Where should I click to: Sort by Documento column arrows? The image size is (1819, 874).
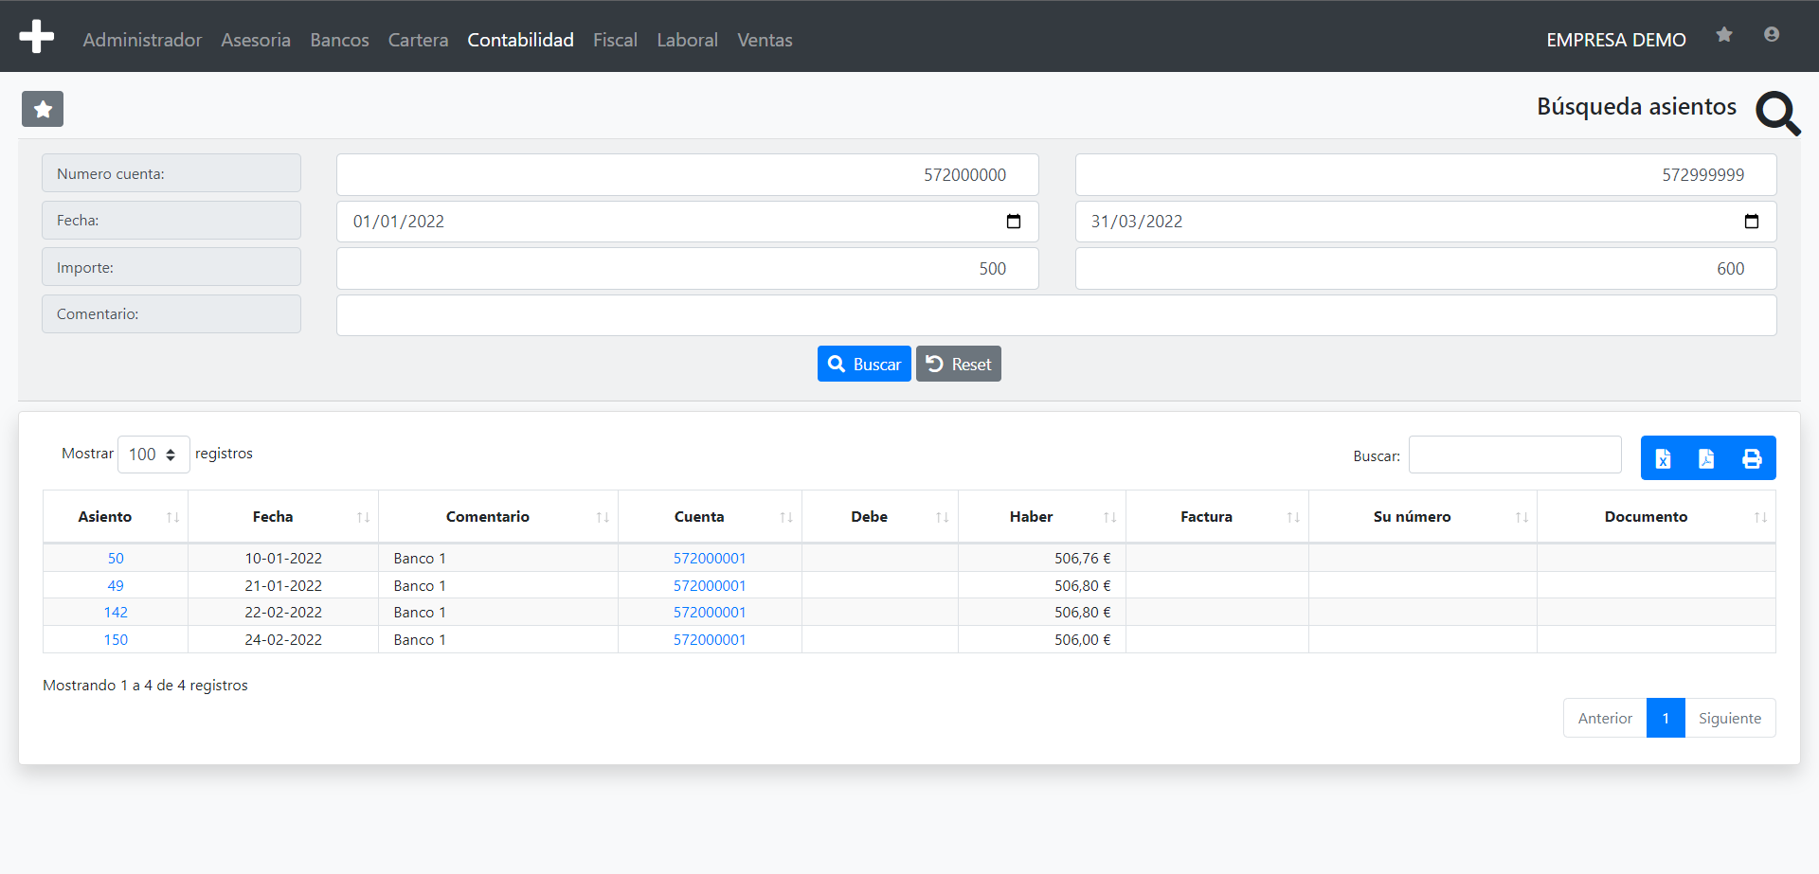pyautogui.click(x=1760, y=517)
